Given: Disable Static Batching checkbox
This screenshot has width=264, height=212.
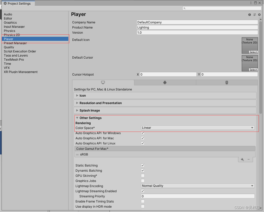Looking at the screenshot, I should tap(143, 165).
